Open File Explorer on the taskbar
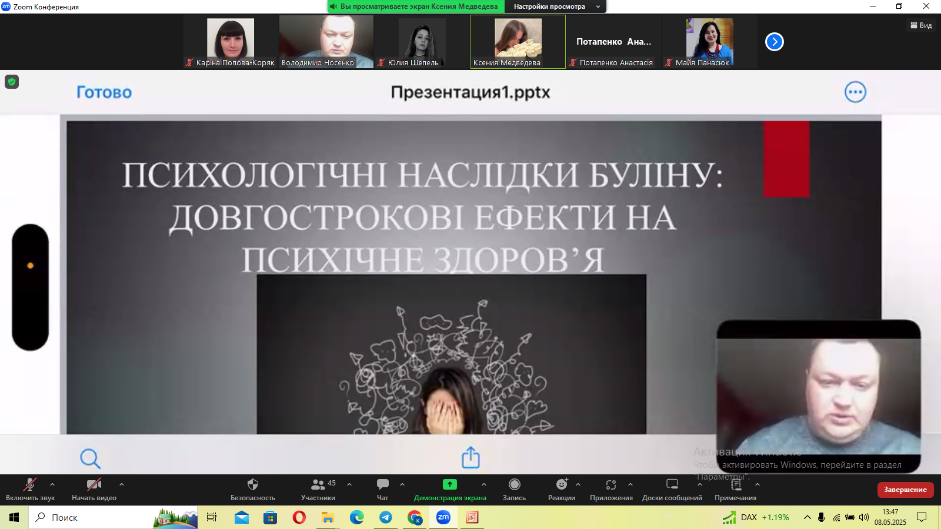This screenshot has height=529, width=941. pyautogui.click(x=328, y=517)
